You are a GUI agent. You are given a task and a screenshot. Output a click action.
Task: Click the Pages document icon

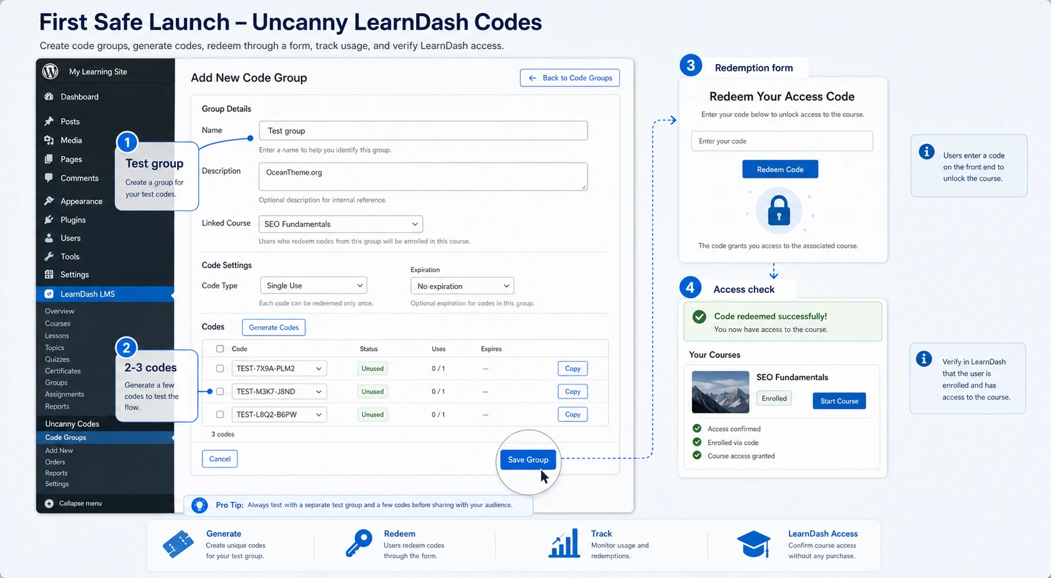pos(49,159)
